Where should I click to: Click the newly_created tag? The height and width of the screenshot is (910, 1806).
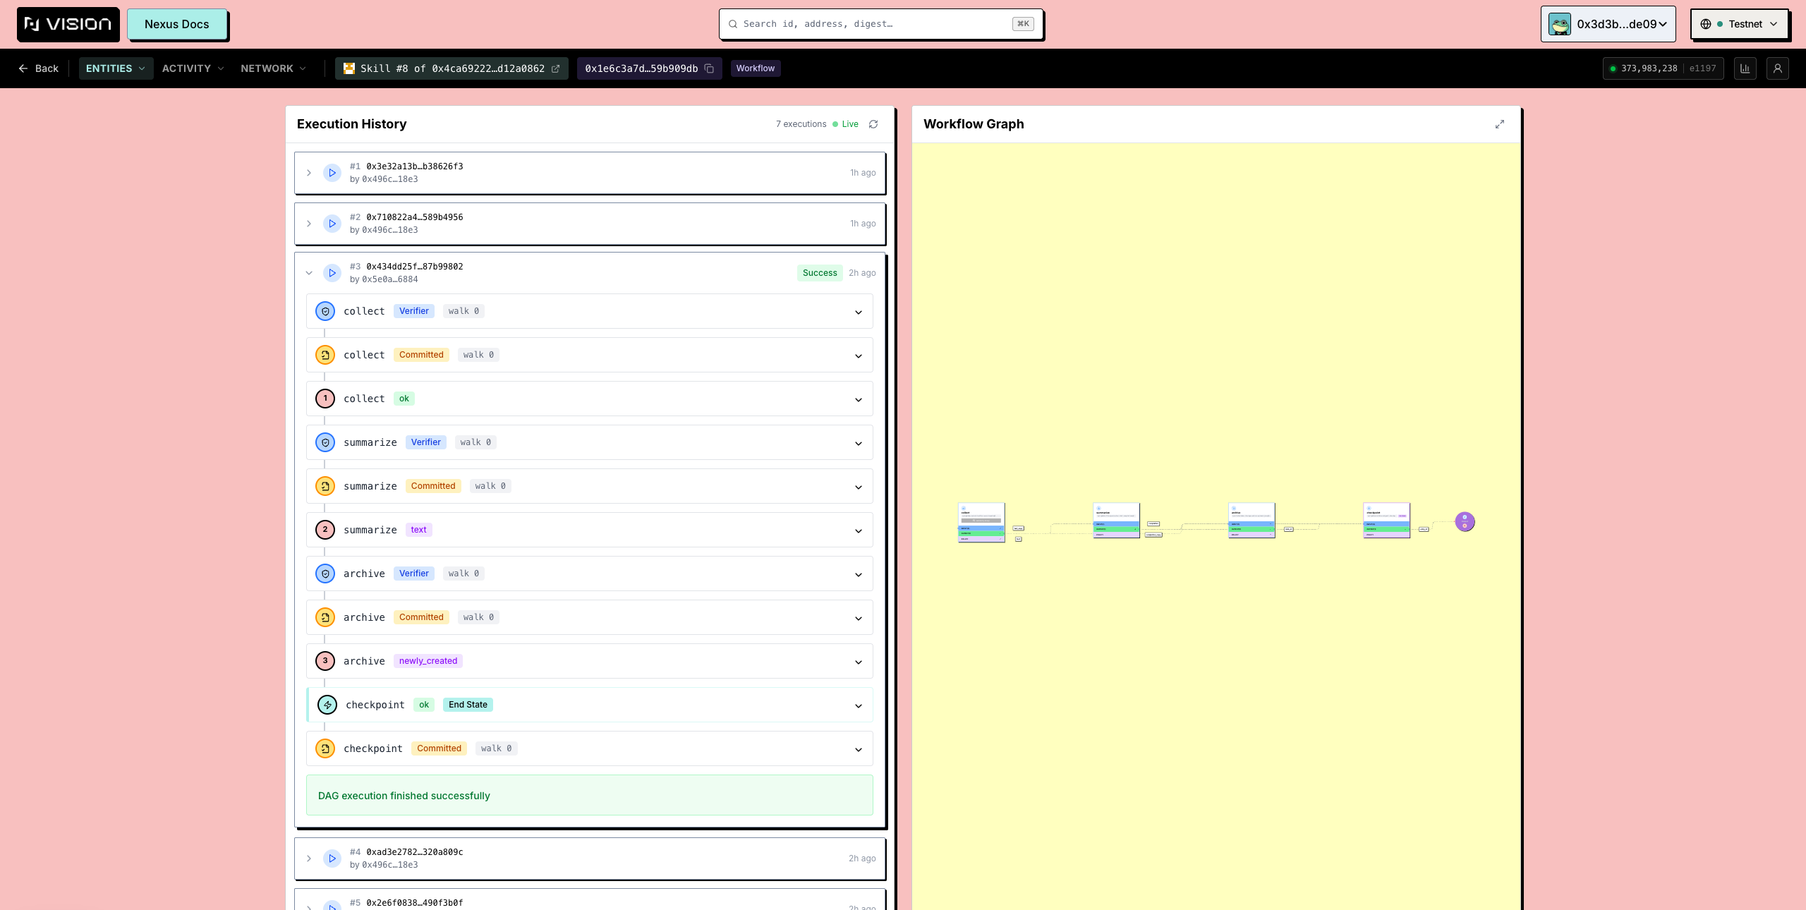428,661
